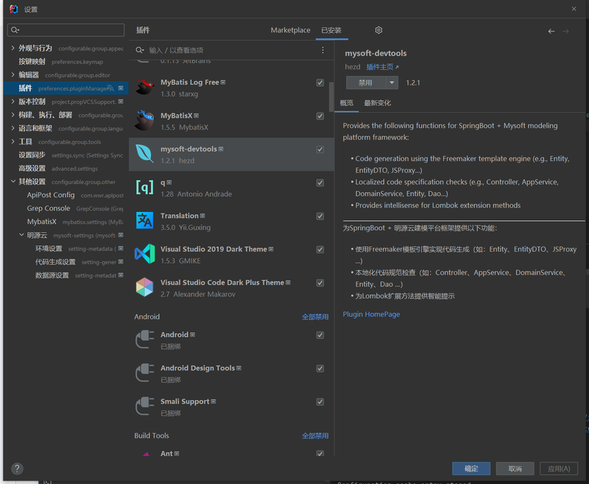Focus the settings tree search field
Image resolution: width=589 pixels, height=484 pixels.
point(66,30)
